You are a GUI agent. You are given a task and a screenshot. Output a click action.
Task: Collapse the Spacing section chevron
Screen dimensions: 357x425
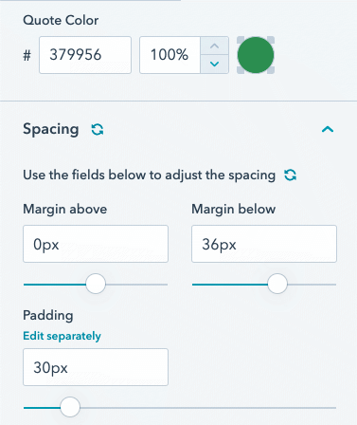click(328, 129)
